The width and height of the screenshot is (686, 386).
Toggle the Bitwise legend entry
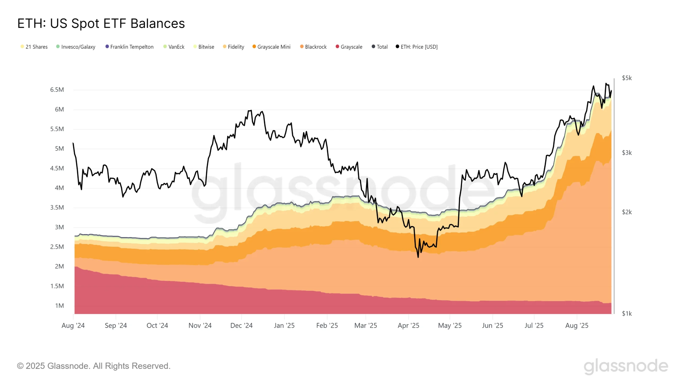click(x=204, y=47)
